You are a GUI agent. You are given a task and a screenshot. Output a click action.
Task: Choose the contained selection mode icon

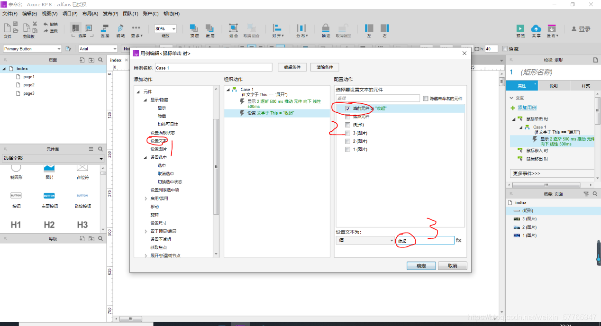[89, 27]
